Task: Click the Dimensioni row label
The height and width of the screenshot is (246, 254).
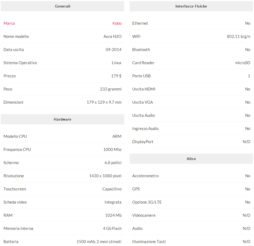Action: tap(13, 102)
